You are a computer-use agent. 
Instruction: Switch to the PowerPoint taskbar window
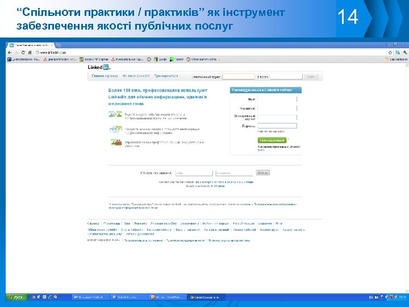coord(168,297)
